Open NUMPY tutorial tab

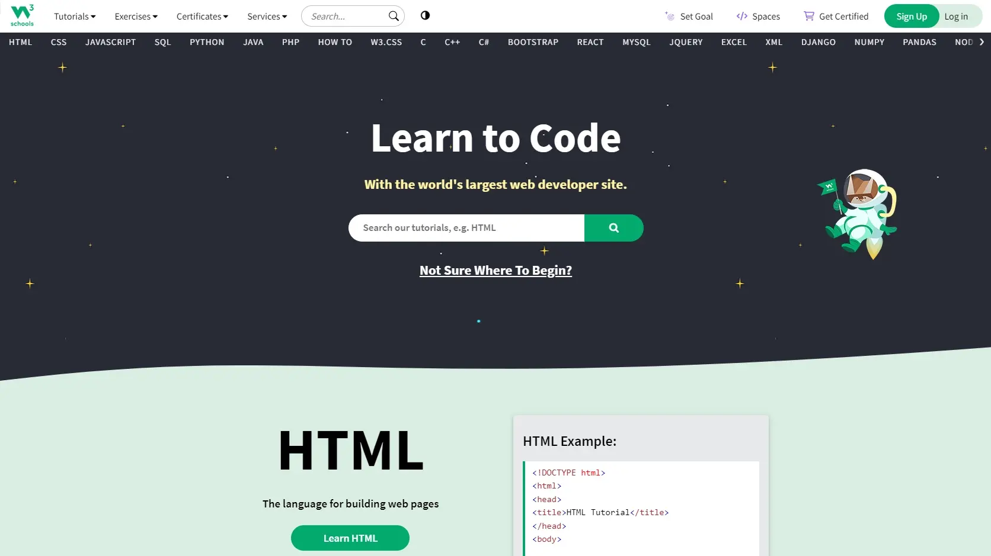(869, 42)
